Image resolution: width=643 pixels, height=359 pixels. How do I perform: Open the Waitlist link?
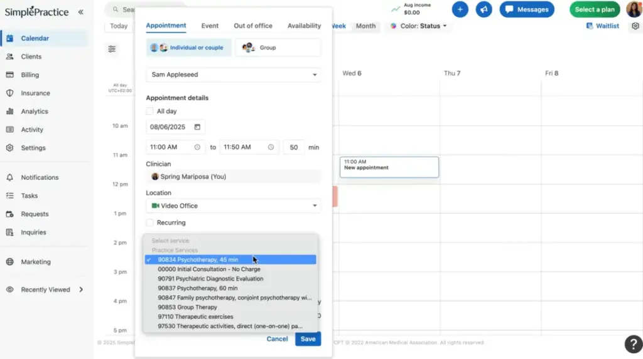click(602, 26)
